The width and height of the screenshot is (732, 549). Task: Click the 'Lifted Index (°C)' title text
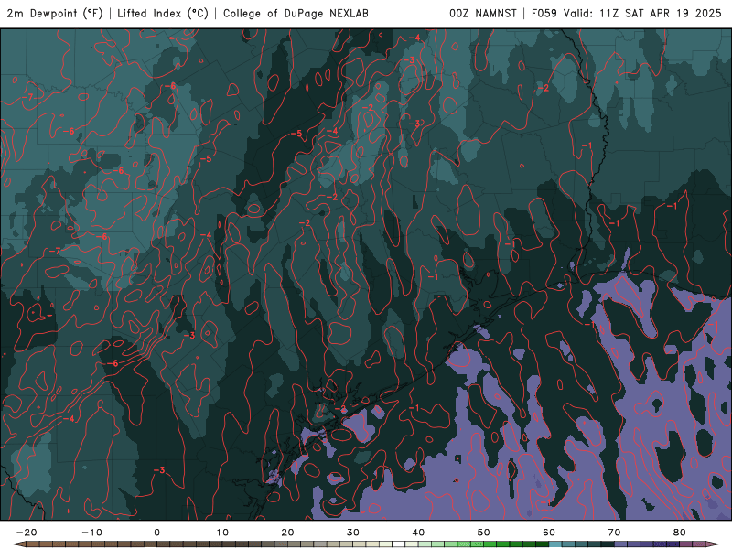tap(163, 13)
